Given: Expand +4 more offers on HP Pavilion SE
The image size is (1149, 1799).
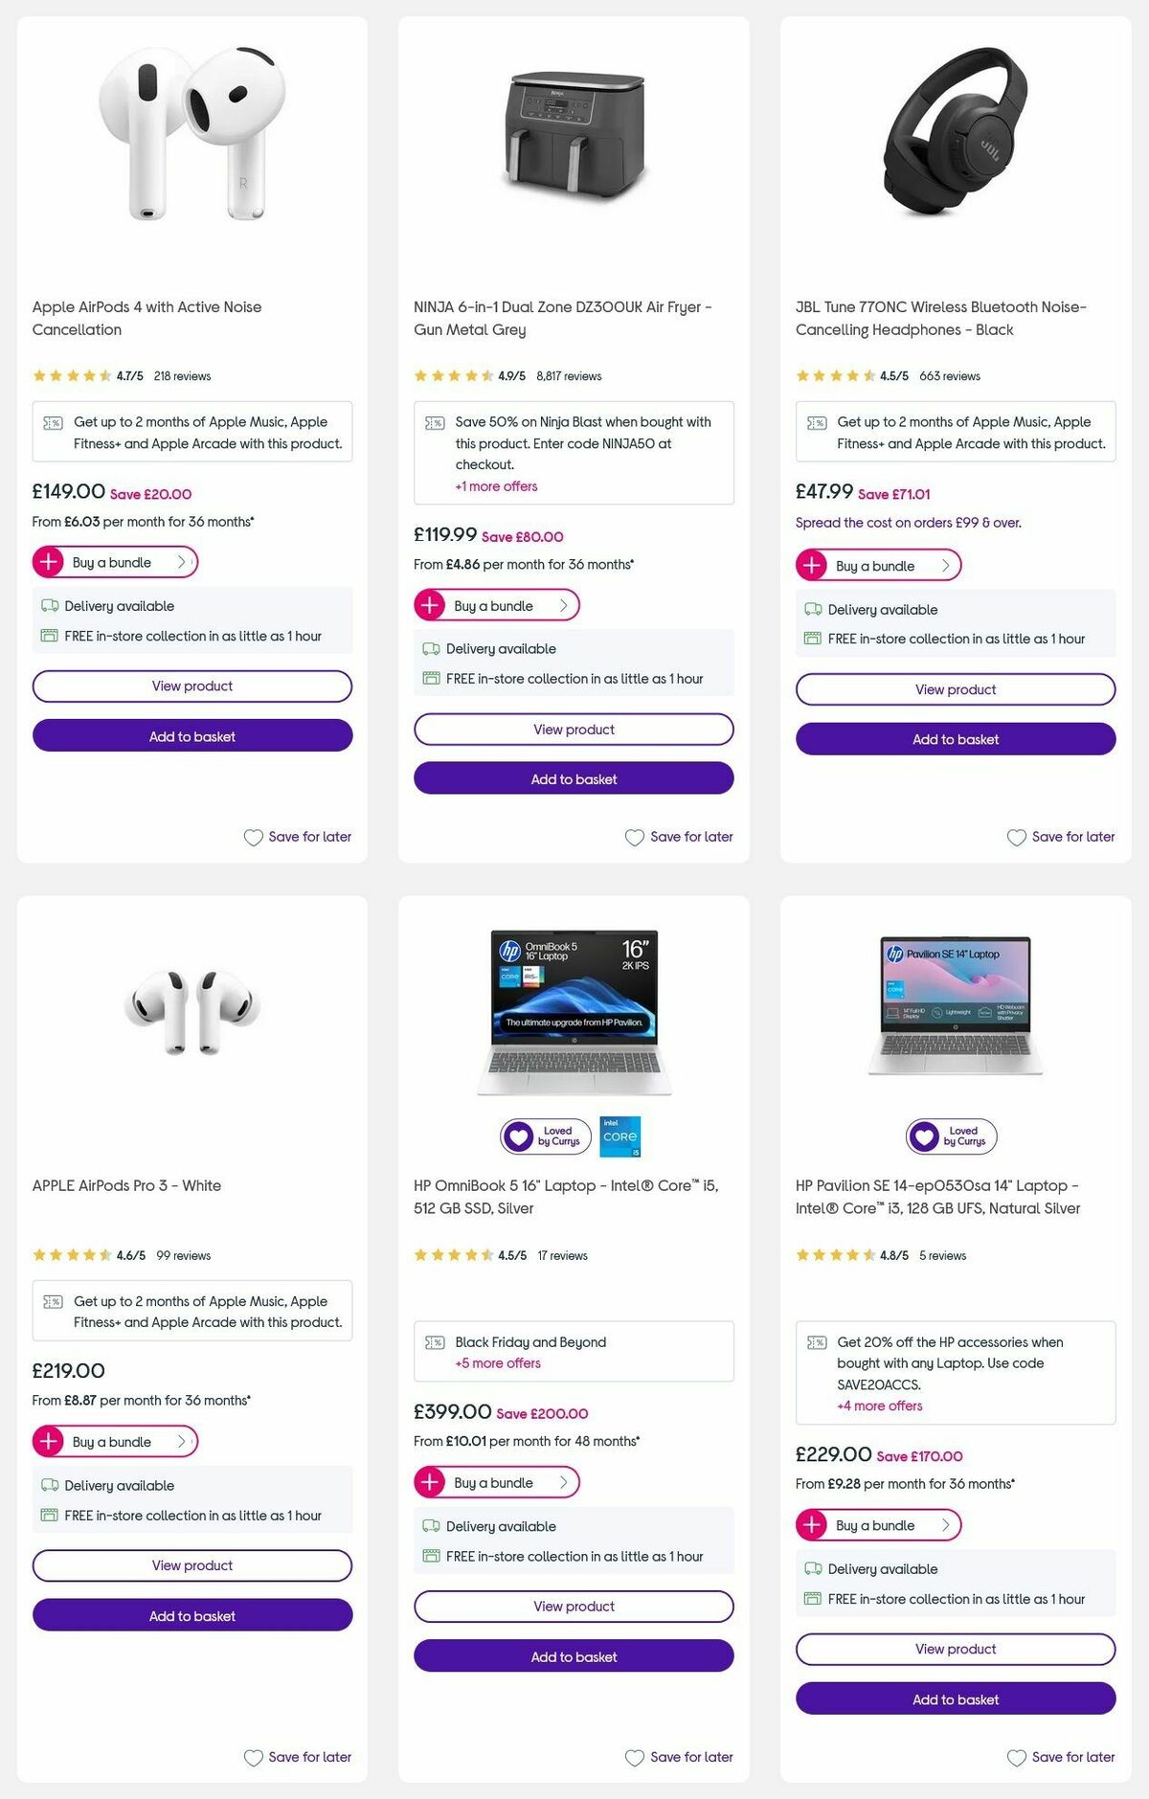Looking at the screenshot, I should (879, 1405).
